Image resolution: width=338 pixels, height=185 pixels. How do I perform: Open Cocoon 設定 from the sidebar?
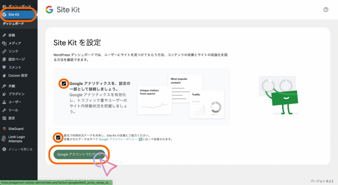click(18, 75)
